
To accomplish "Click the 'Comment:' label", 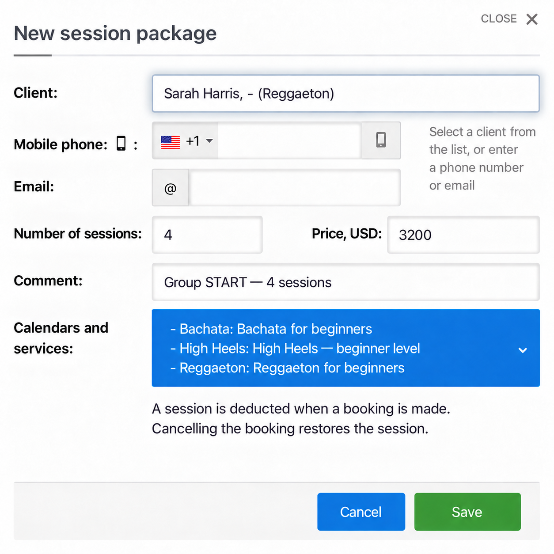I will 48,281.
